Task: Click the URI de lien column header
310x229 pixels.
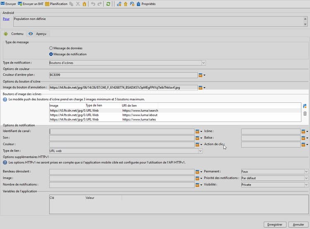Action: tap(140, 105)
